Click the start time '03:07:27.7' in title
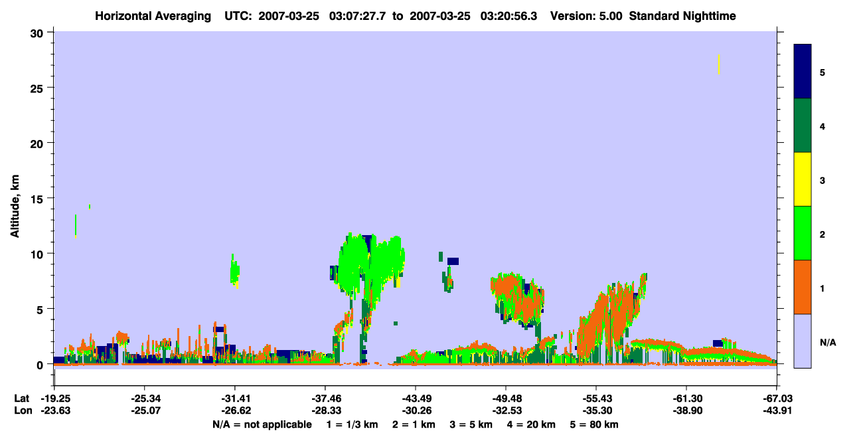Viewport: 863px width, 443px height. coord(358,15)
